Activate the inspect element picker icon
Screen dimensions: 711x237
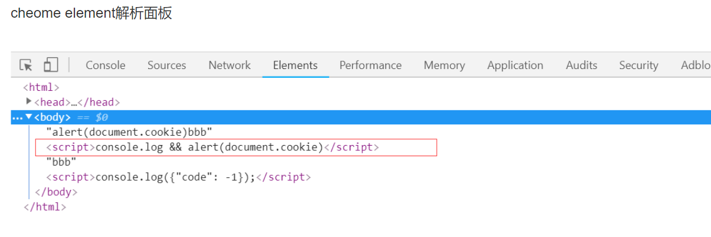25,65
